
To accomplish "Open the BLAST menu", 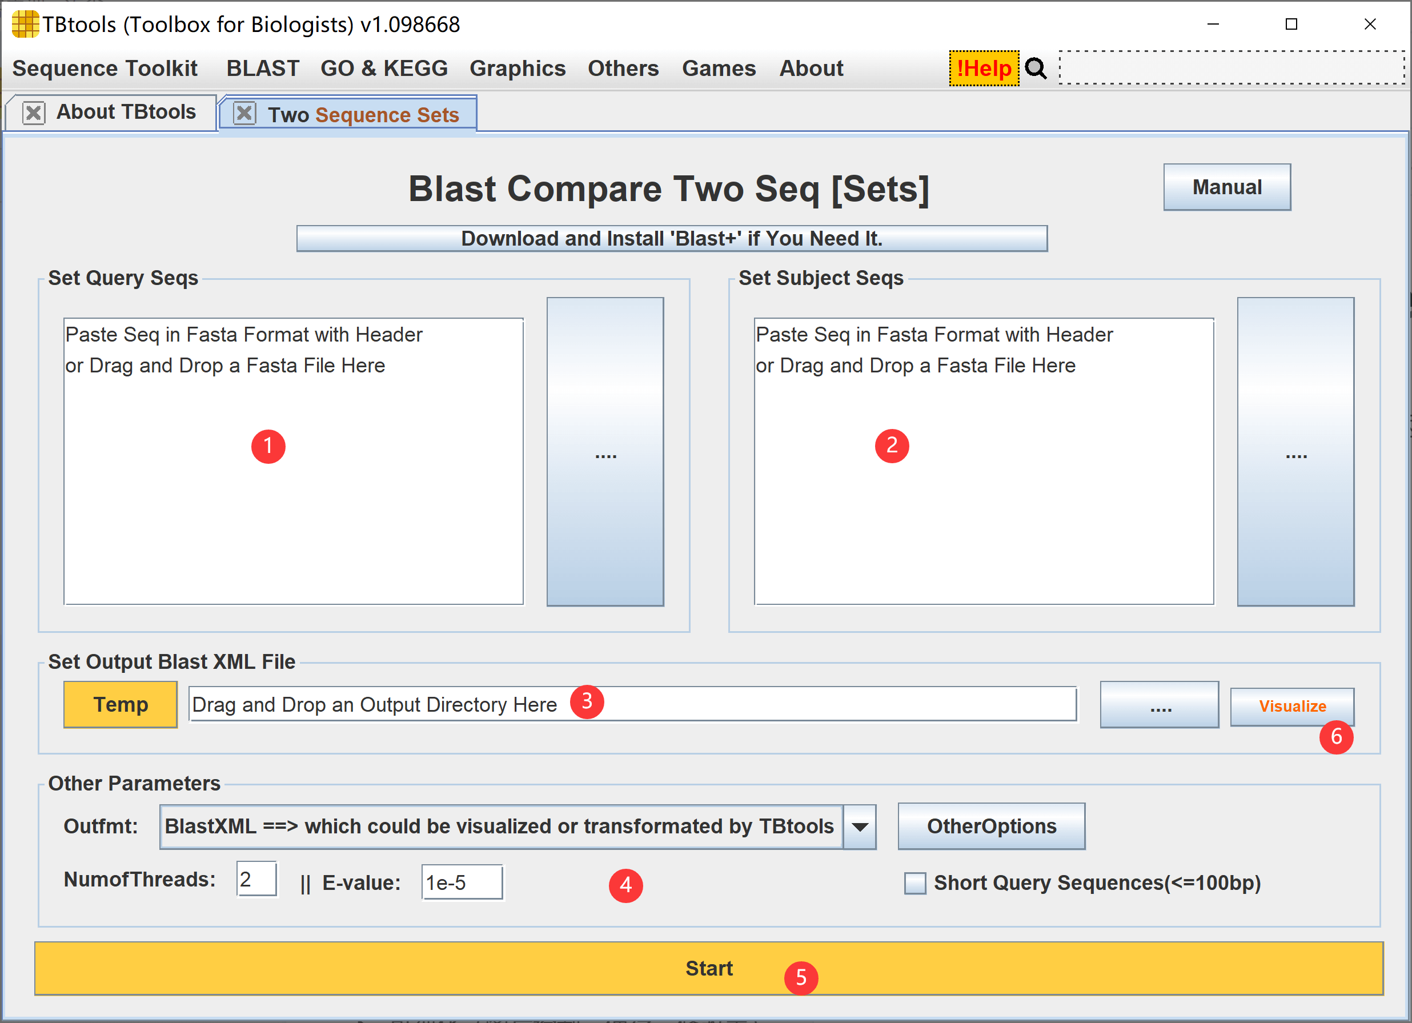I will (263, 68).
